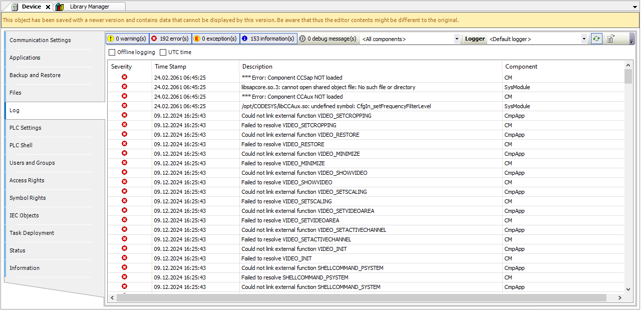Close the Device tab
Viewport: 641px width, 310px height.
click(x=48, y=7)
